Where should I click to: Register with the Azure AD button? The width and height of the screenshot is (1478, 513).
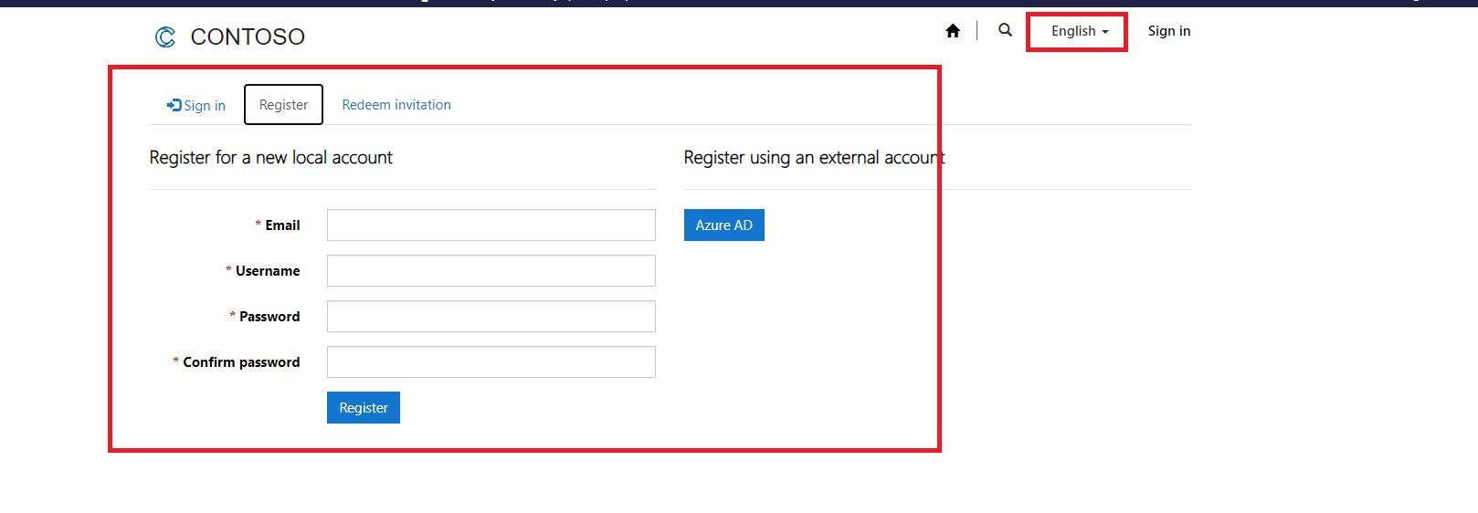(723, 225)
